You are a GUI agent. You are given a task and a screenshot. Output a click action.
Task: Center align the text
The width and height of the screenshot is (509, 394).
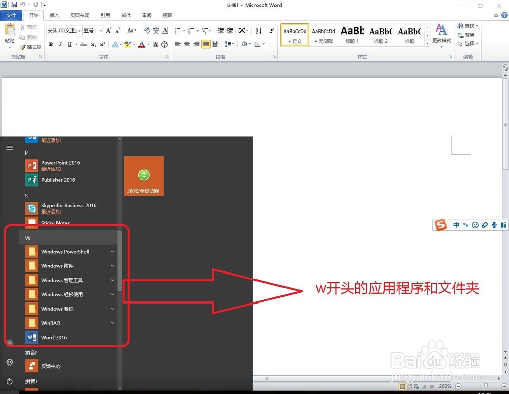coord(187,44)
